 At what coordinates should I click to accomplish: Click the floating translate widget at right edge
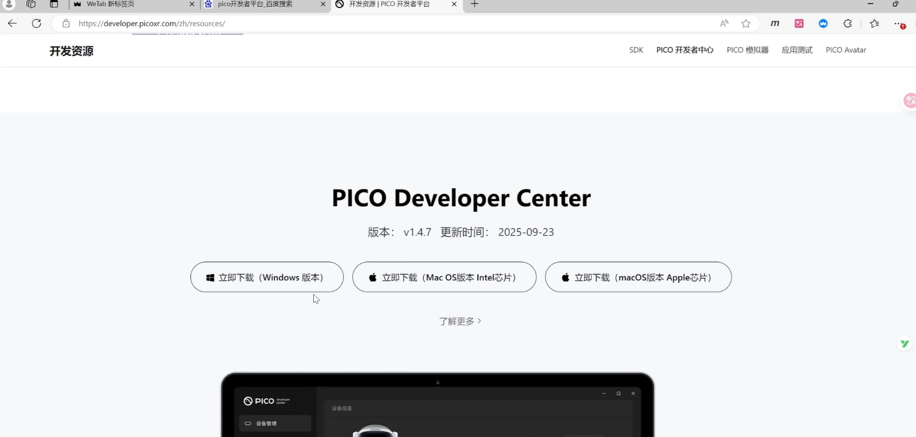pos(910,101)
